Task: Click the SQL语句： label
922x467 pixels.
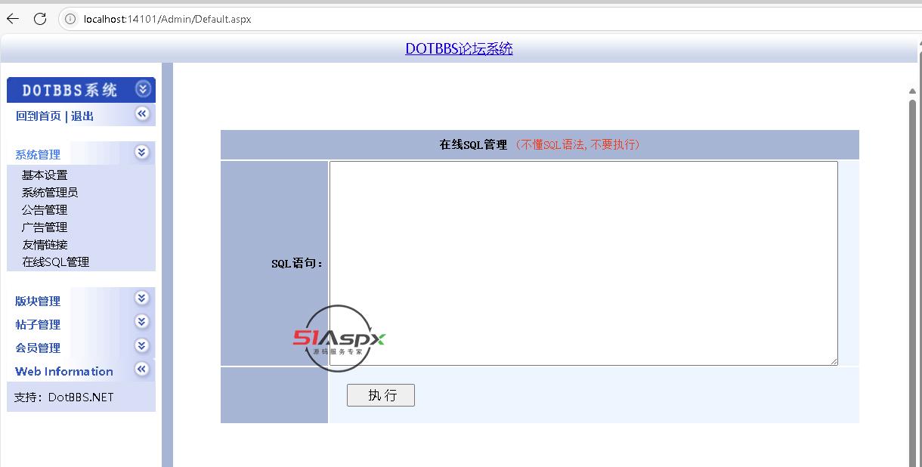Action: [298, 264]
